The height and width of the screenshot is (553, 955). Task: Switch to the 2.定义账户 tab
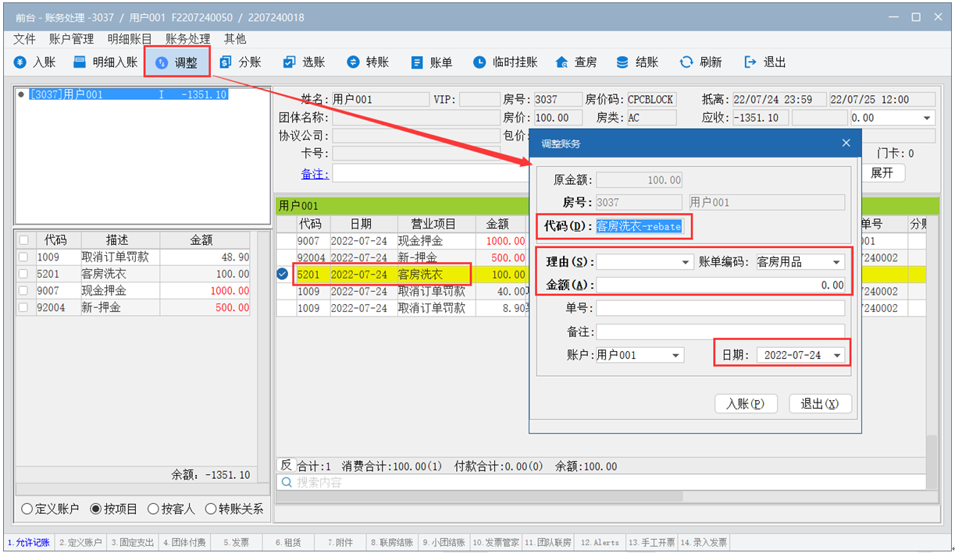81,542
